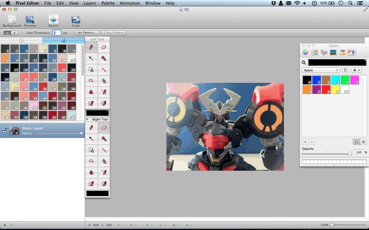Viewport: 369px width, 230px height.
Task: Pick cyan swatch 3 in Apple palette
Action: pyautogui.click(x=336, y=80)
